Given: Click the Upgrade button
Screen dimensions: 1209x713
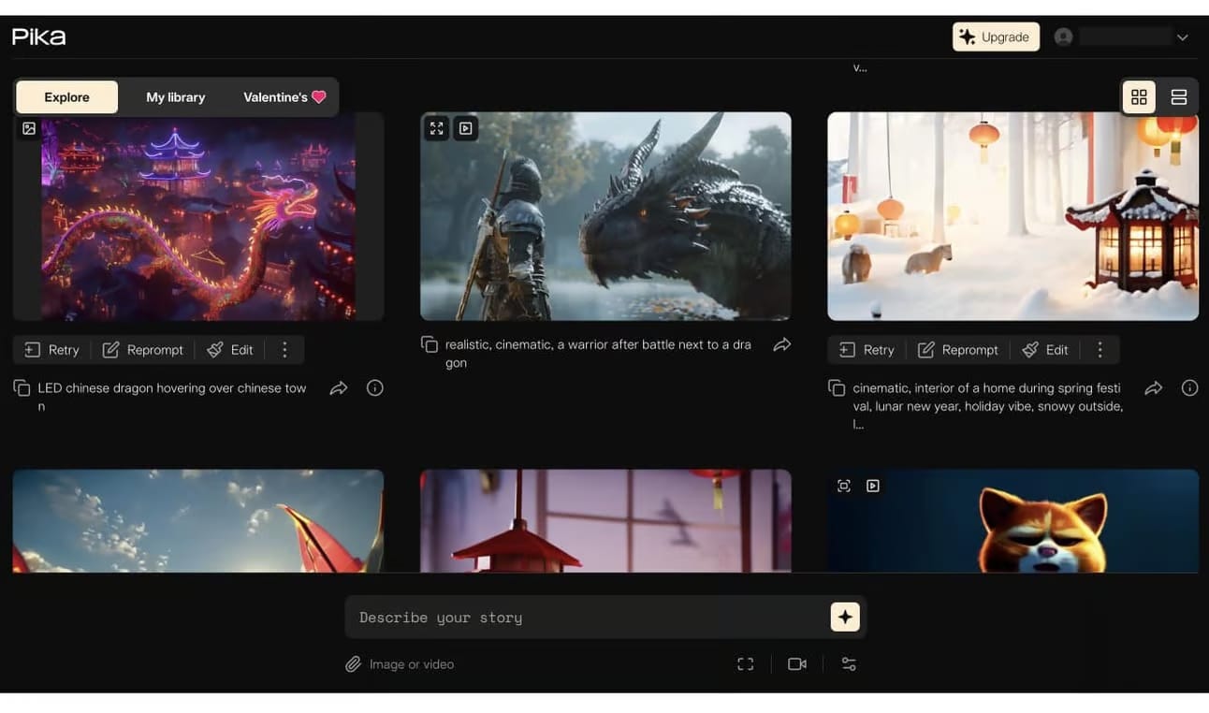Looking at the screenshot, I should (x=996, y=36).
